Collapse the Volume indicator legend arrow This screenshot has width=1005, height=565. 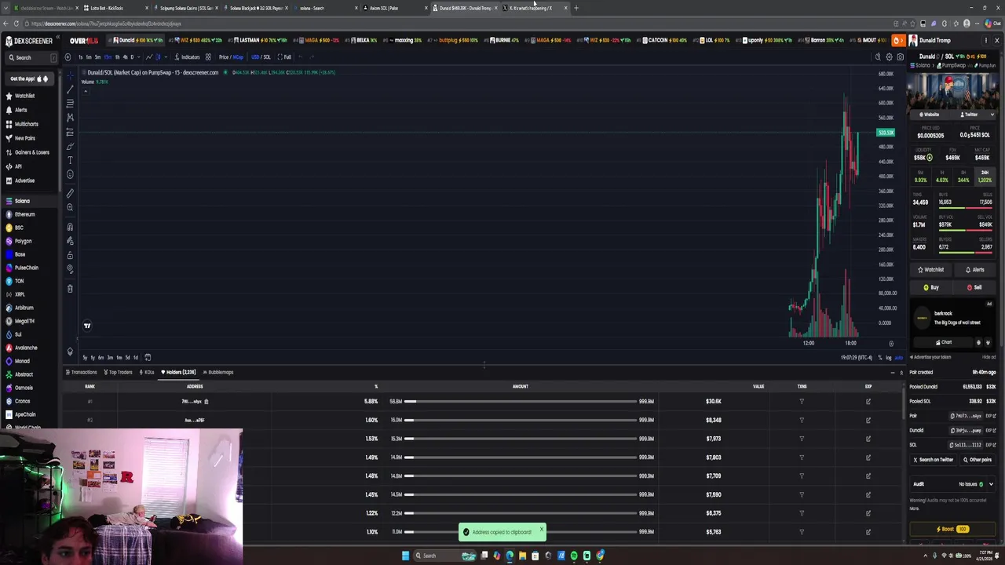coord(86,90)
